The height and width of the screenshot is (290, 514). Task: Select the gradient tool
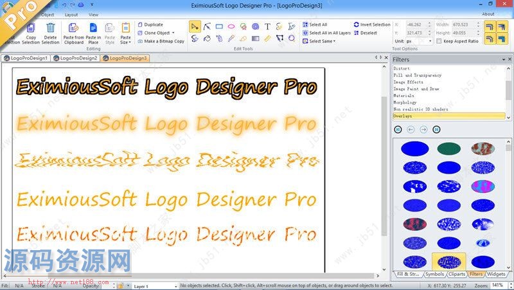coord(255,39)
